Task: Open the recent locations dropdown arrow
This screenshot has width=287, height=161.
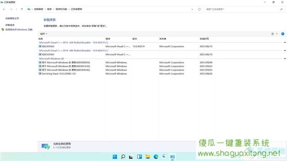Action: [x=16, y=9]
